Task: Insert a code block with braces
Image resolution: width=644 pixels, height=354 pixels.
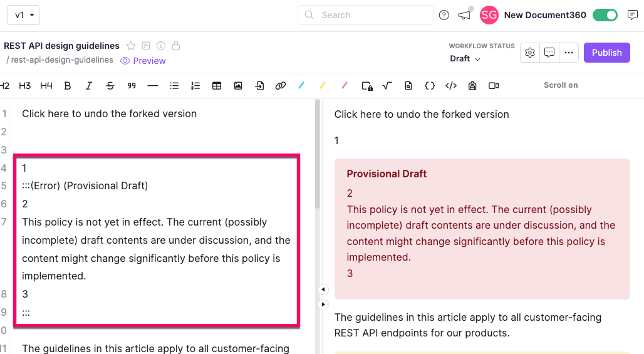Action: click(x=430, y=85)
